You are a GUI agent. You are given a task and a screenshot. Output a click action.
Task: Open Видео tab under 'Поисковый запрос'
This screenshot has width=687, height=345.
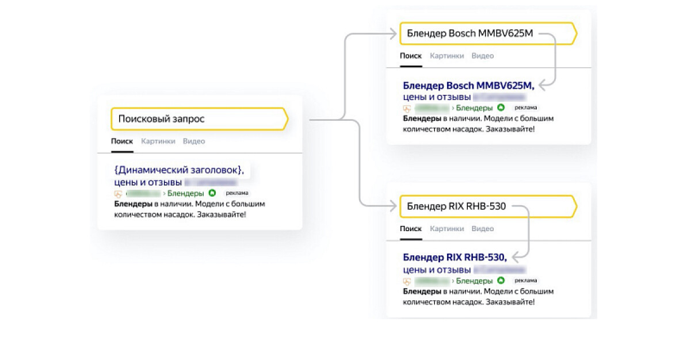[194, 141]
